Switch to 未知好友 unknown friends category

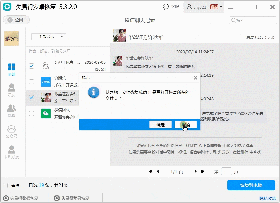(x=11, y=152)
